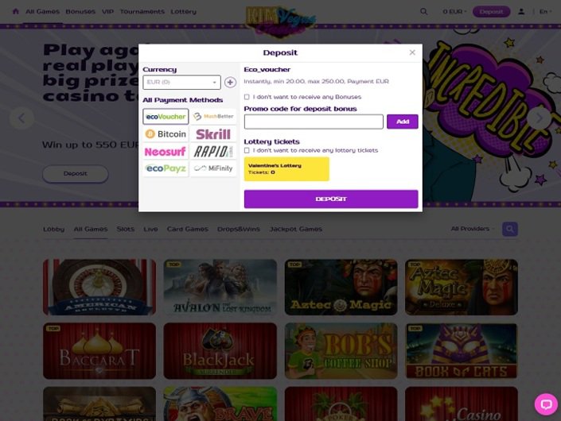Image resolution: width=561 pixels, height=421 pixels.
Task: Close the Deposit dialog
Action: [412, 52]
